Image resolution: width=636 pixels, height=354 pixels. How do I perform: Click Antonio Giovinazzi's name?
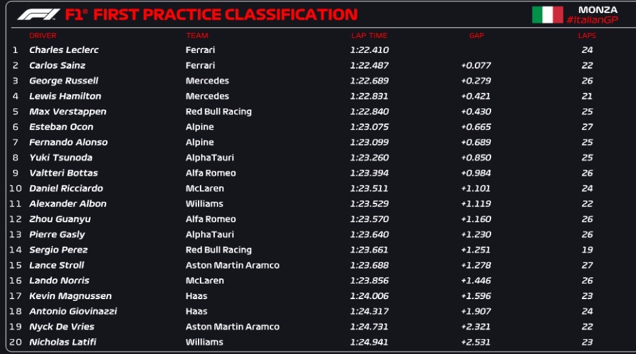point(73,311)
